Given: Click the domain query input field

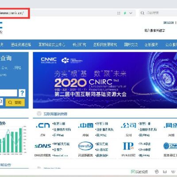Looking at the screenshot, I should [8, 93].
